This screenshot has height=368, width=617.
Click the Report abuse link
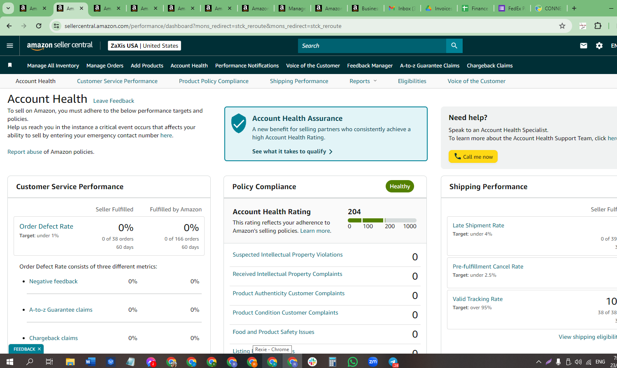pos(25,152)
